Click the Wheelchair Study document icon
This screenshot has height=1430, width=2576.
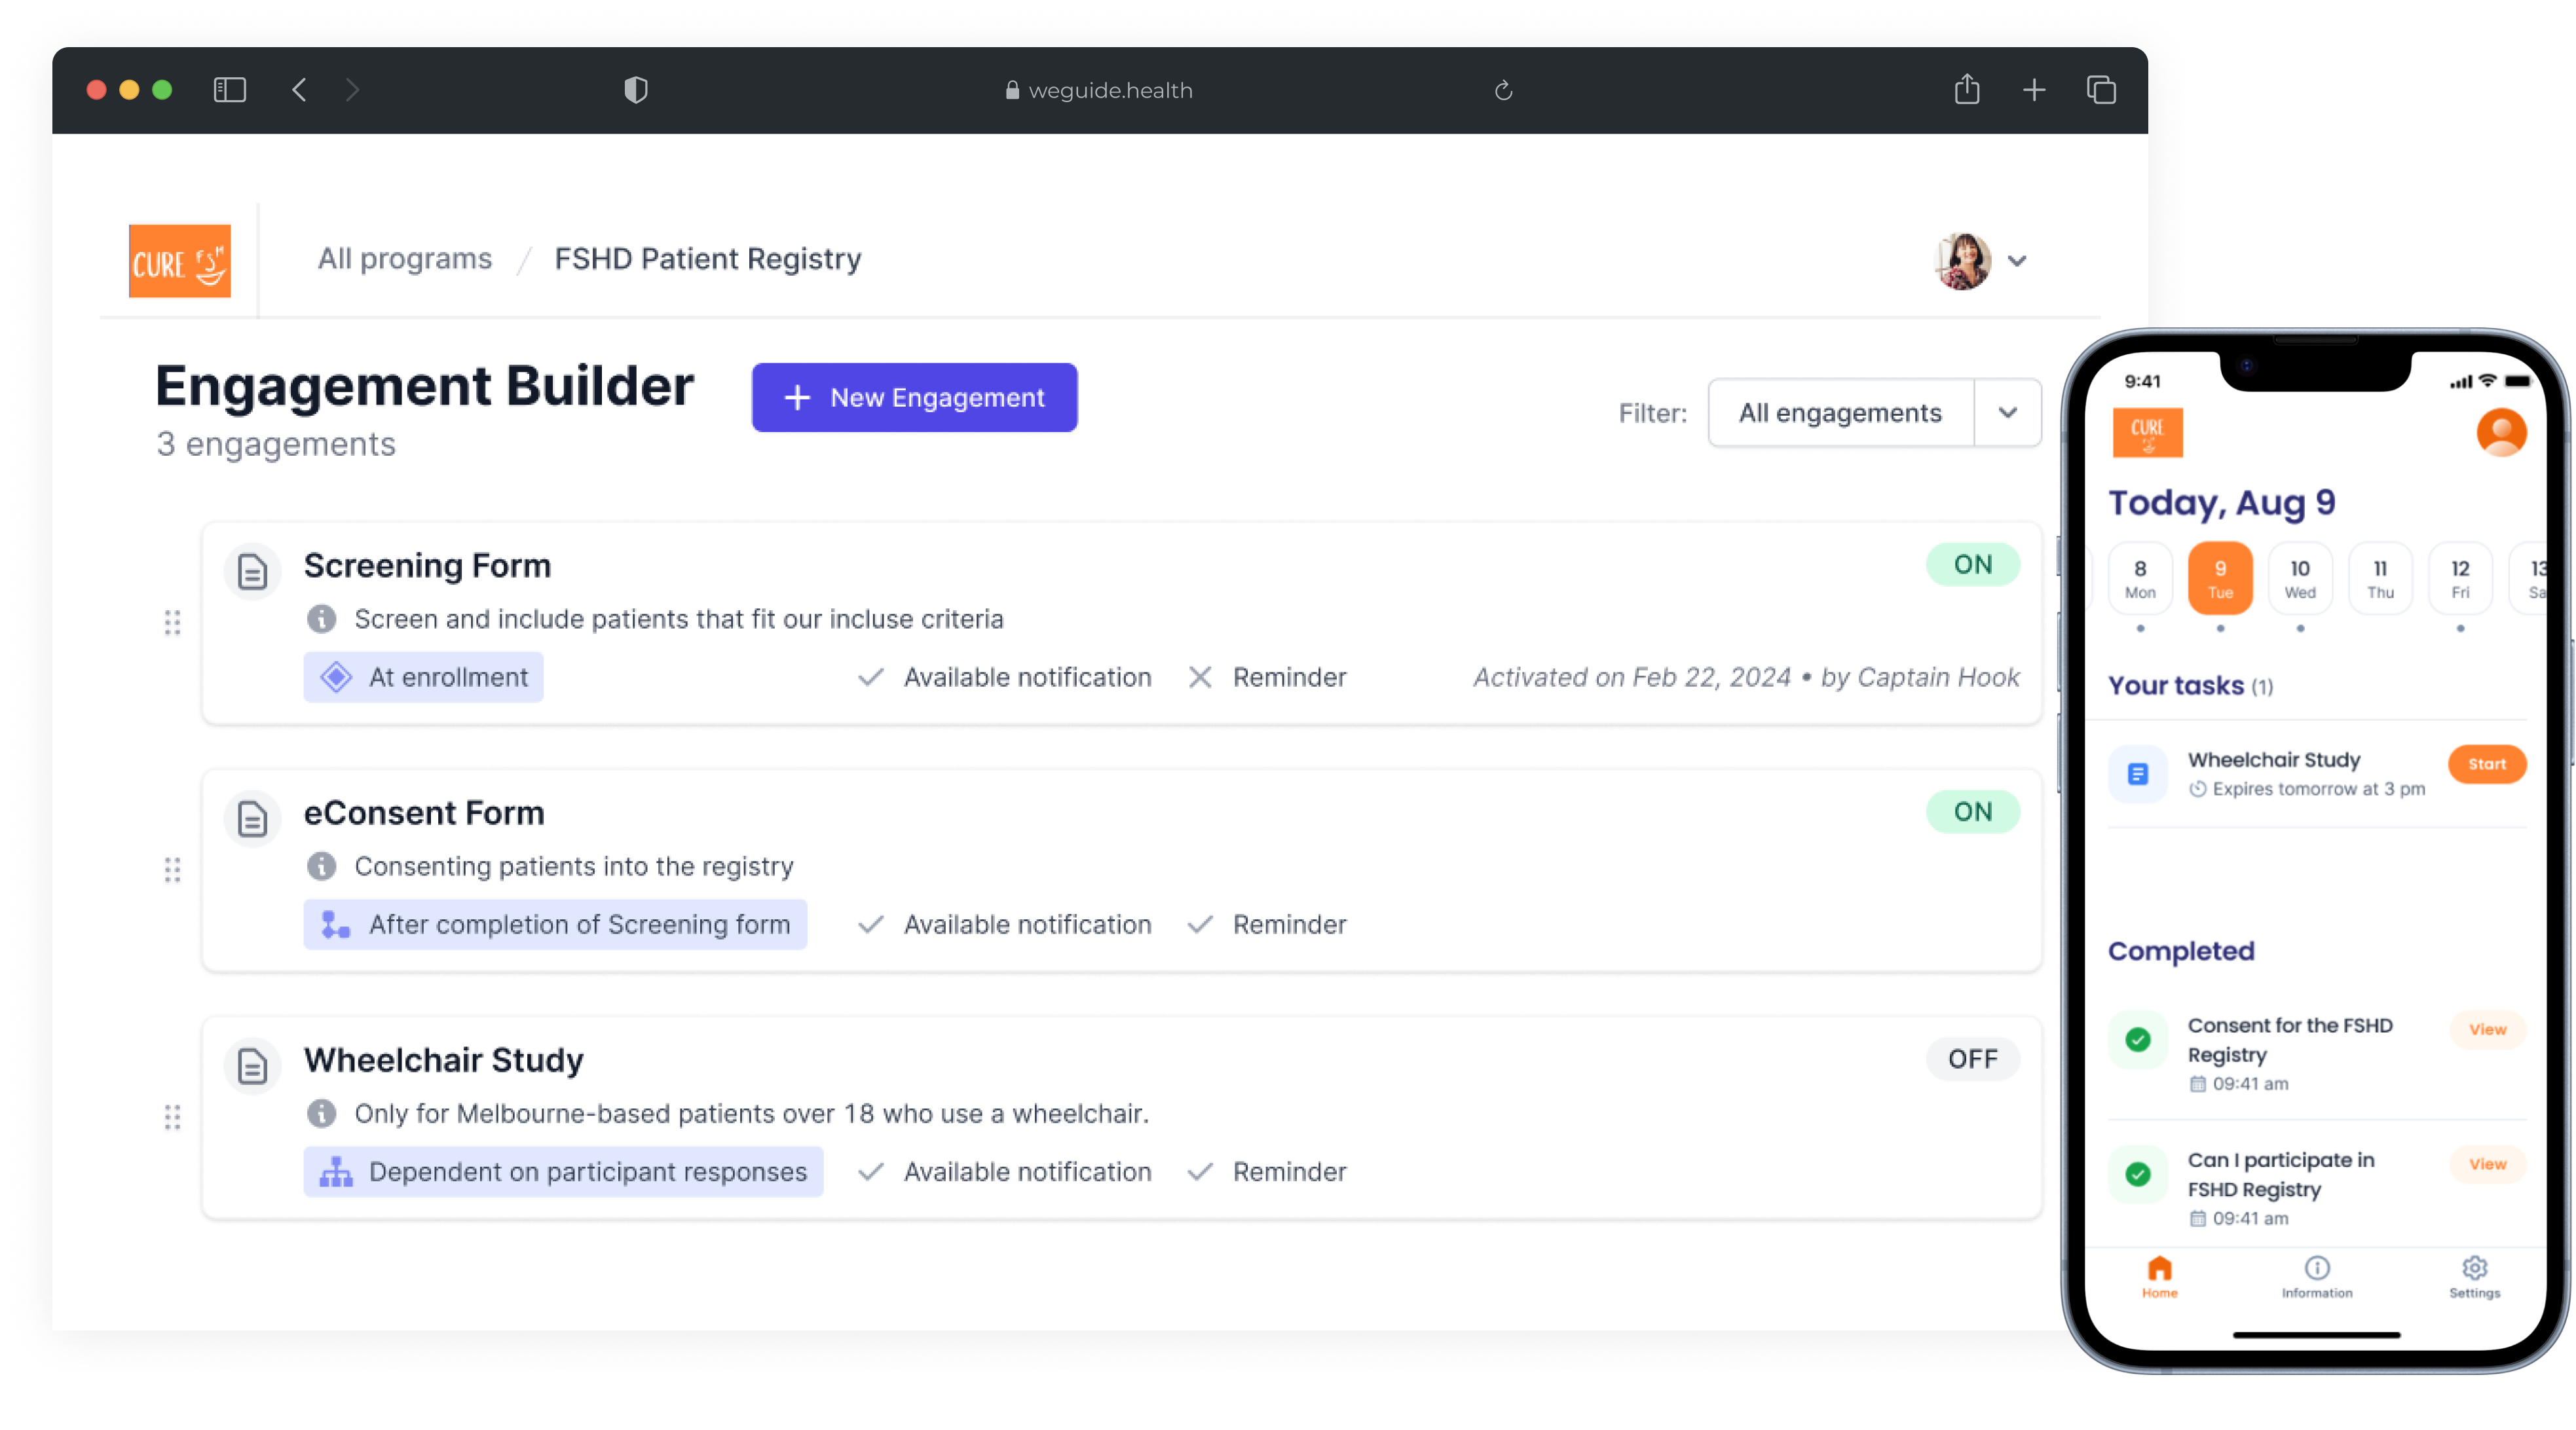tap(252, 1066)
